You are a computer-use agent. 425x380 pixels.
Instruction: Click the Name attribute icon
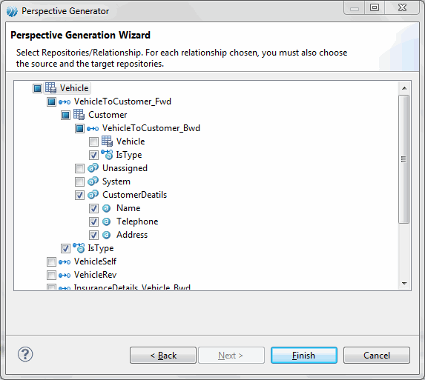107,208
